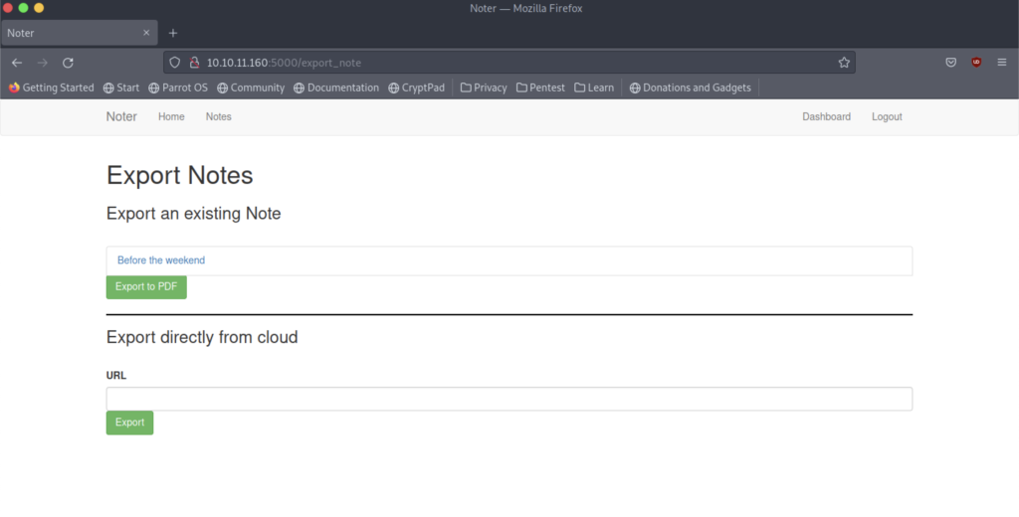Click the green Export button
This screenshot has height=517, width=1019.
(x=130, y=423)
